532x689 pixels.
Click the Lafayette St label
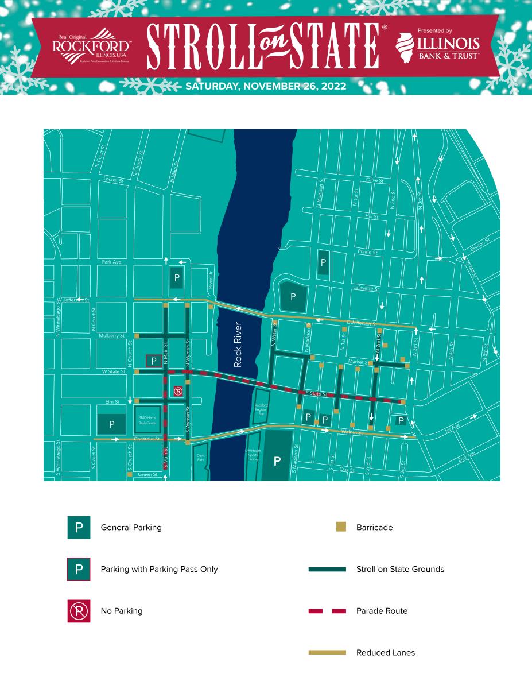pyautogui.click(x=367, y=288)
